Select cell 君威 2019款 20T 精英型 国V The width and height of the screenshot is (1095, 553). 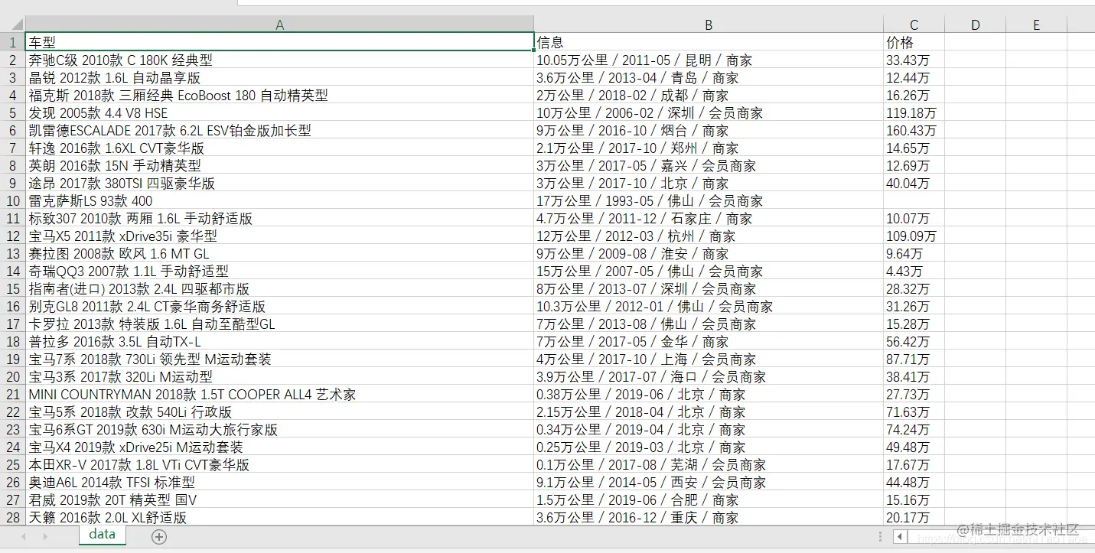[280, 499]
